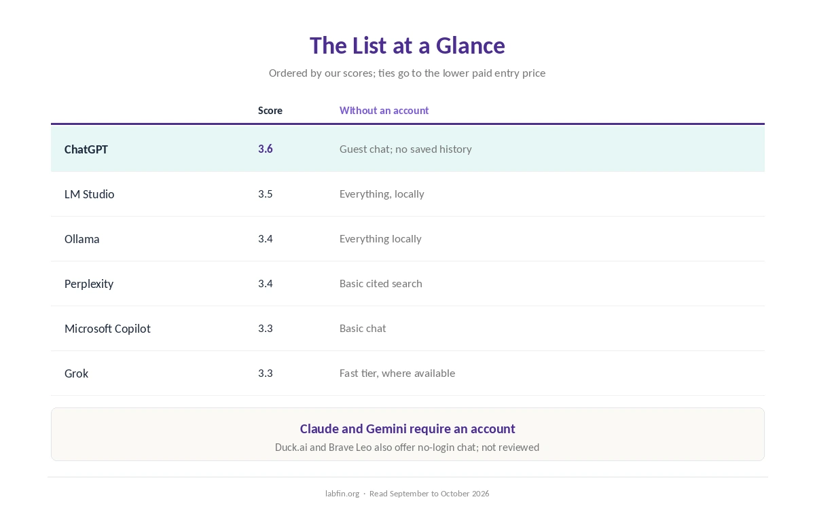The height and width of the screenshot is (512, 815).
Task: Click the Perplexity score 3.4
Action: 266,283
